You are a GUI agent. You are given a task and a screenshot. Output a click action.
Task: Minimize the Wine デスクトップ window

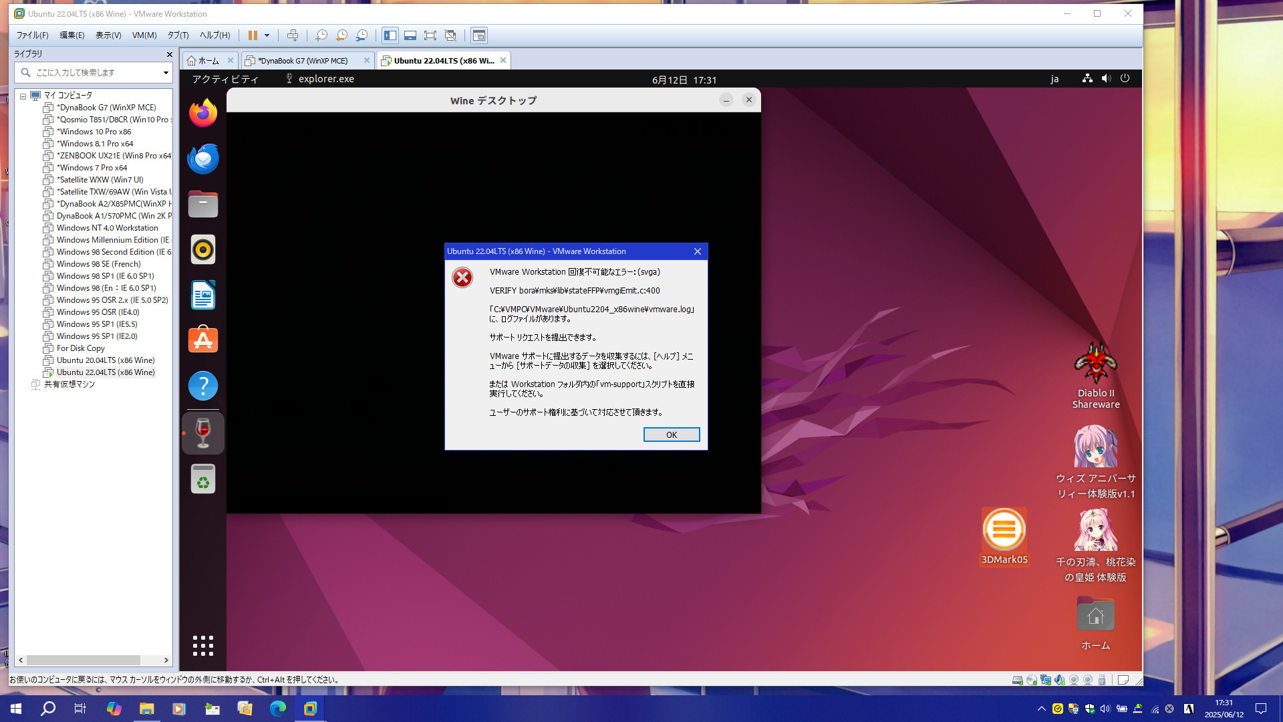point(726,100)
